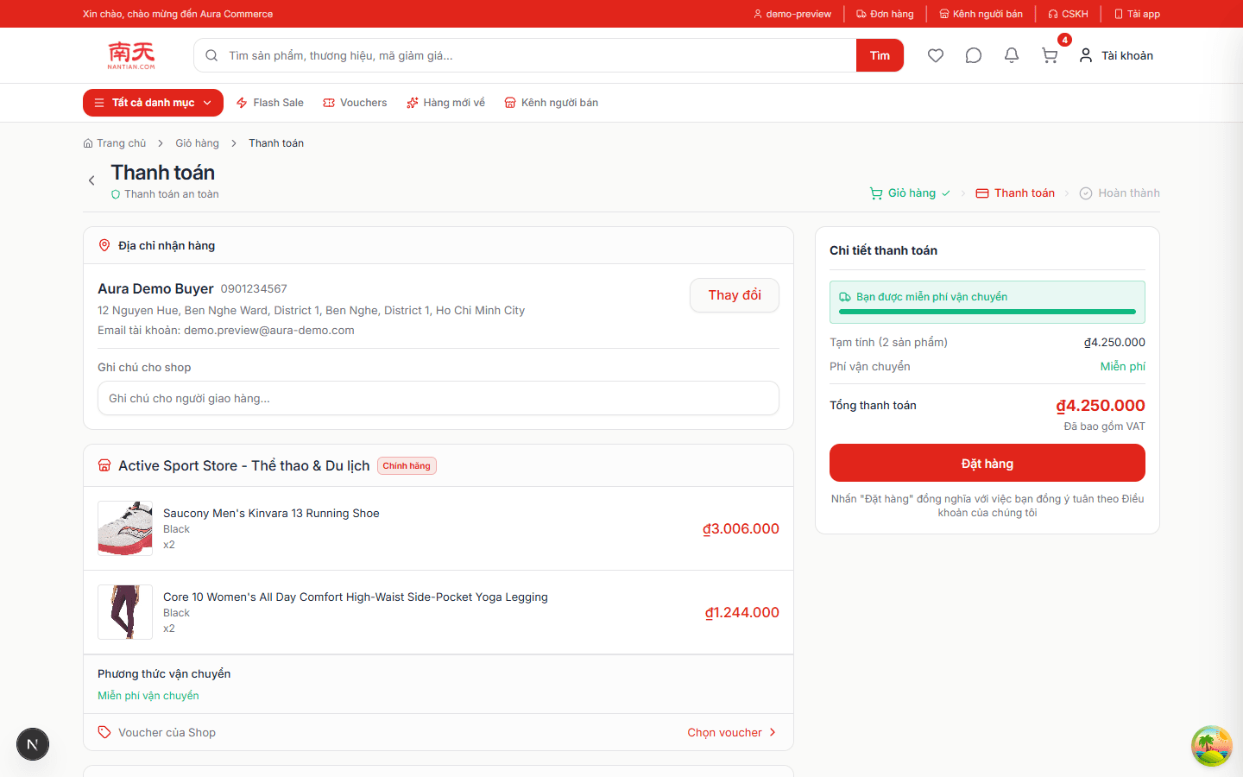Click Giỏ hàng step in progress
The height and width of the screenshot is (777, 1243).
910,193
